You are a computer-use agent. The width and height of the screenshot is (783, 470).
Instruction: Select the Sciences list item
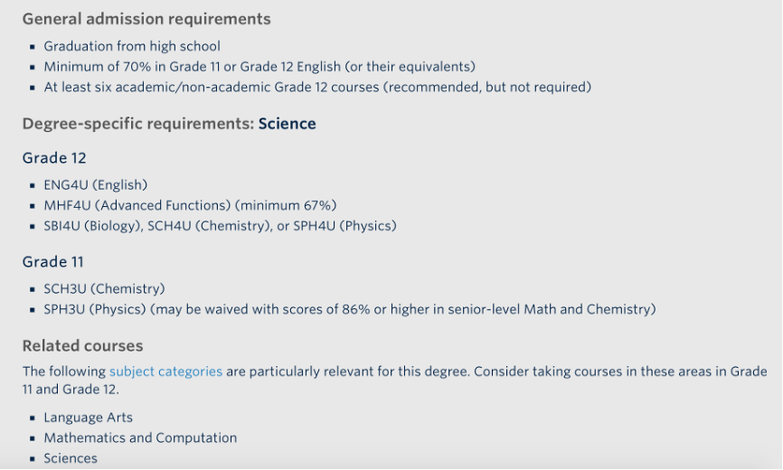click(x=71, y=458)
